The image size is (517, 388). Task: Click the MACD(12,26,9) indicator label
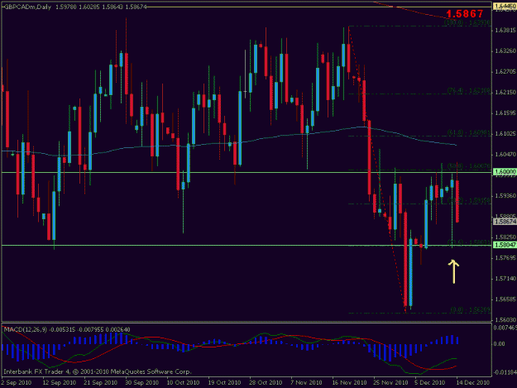pyautogui.click(x=26, y=329)
